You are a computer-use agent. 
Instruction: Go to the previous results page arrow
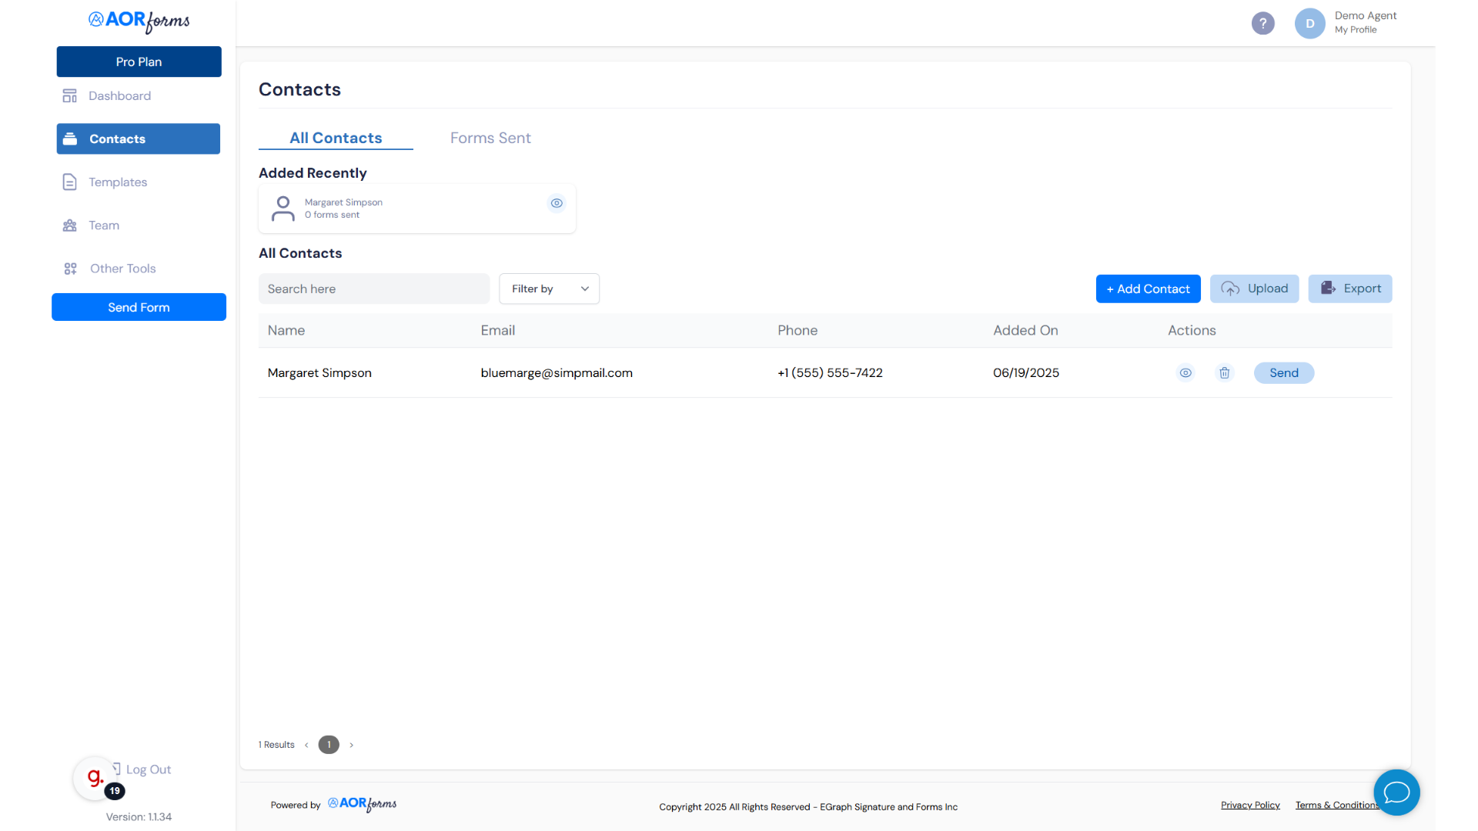tap(306, 745)
